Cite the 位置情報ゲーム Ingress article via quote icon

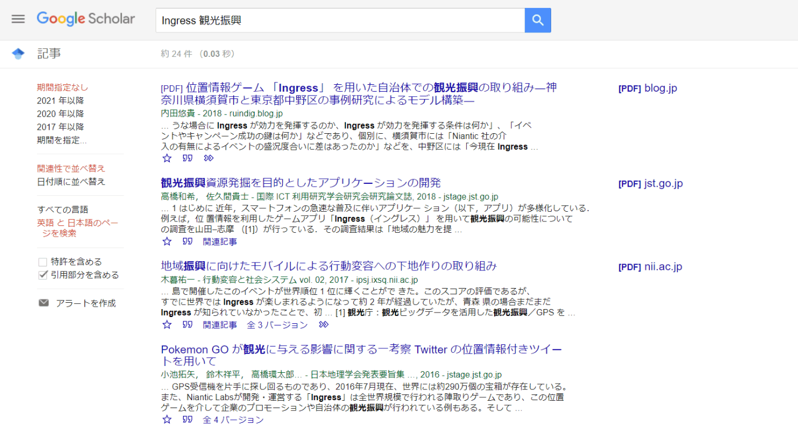[188, 158]
